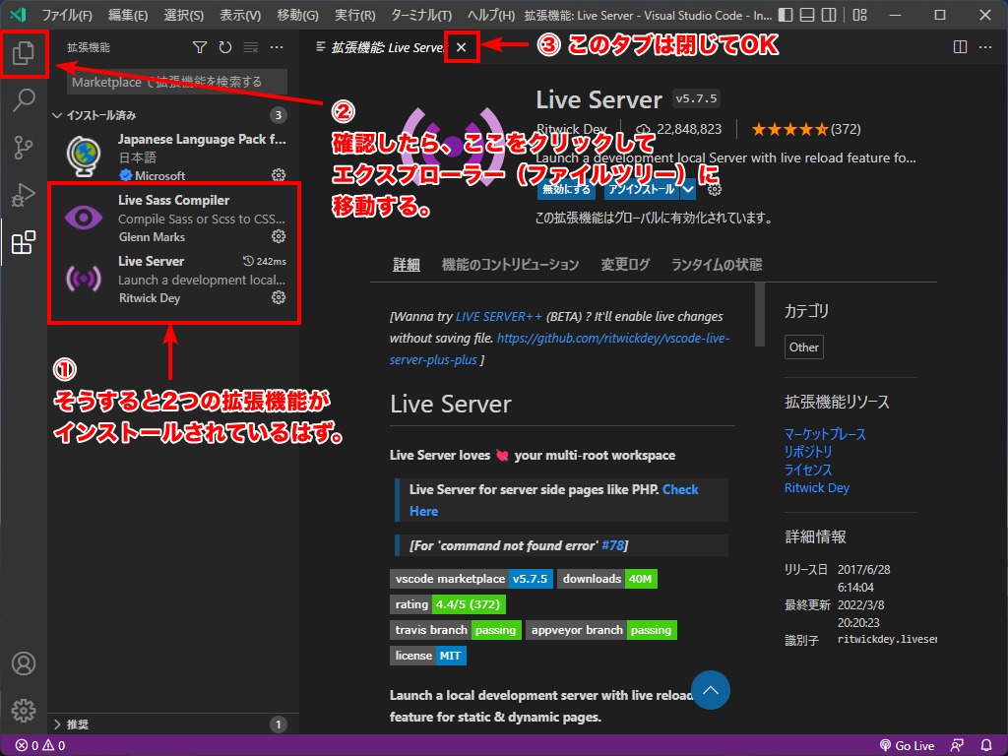Open the Explorer view in activity bar

24,53
